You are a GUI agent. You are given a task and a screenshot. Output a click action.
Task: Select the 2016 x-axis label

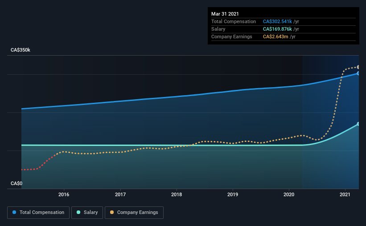[64, 194]
